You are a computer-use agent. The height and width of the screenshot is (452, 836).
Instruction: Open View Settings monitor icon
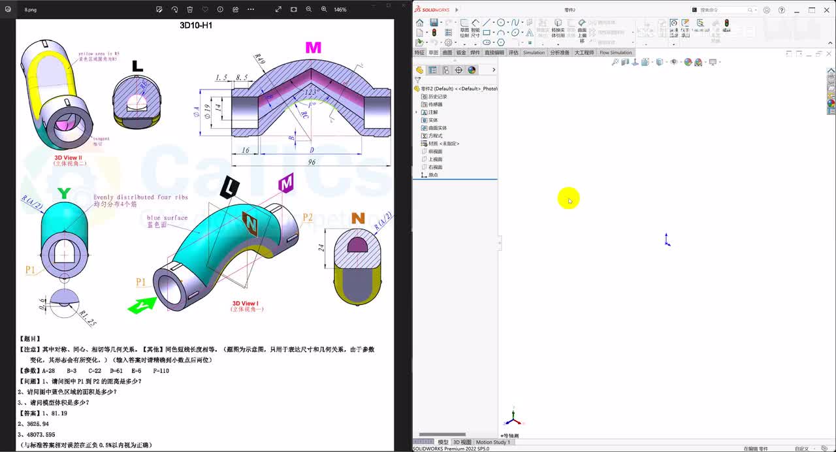click(713, 62)
